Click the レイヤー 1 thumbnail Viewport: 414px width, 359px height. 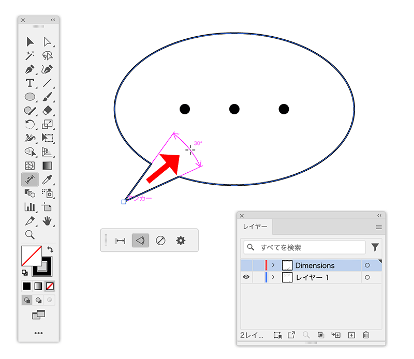pos(287,277)
